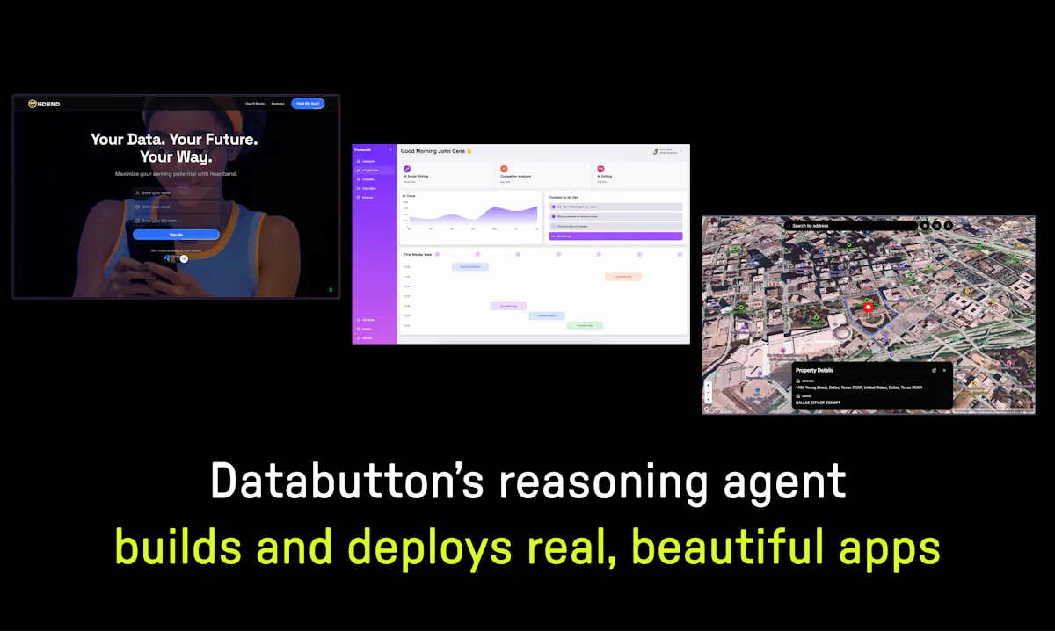The height and width of the screenshot is (631, 1055).
Task: Click the Add new task button
Action: [615, 236]
